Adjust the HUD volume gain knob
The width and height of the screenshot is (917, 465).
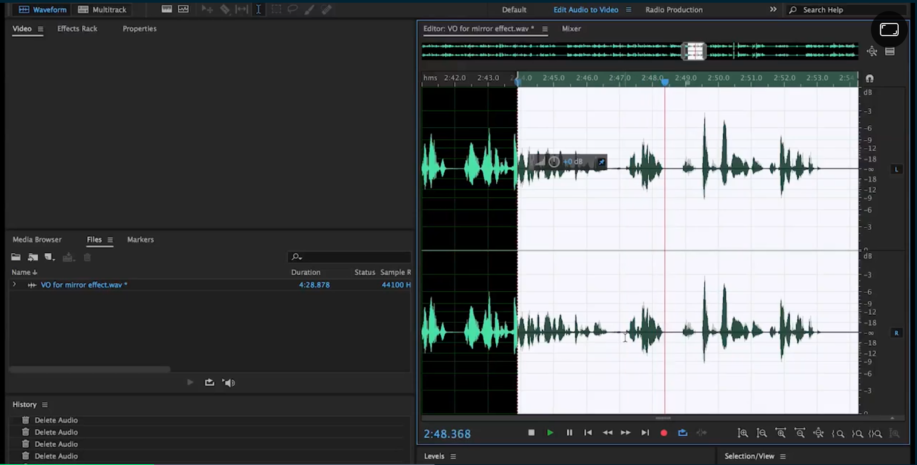(554, 162)
